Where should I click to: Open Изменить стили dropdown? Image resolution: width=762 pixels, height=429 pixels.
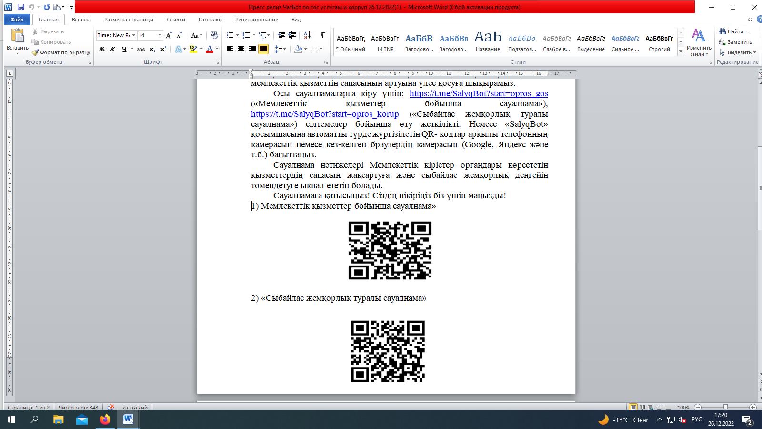pos(699,43)
